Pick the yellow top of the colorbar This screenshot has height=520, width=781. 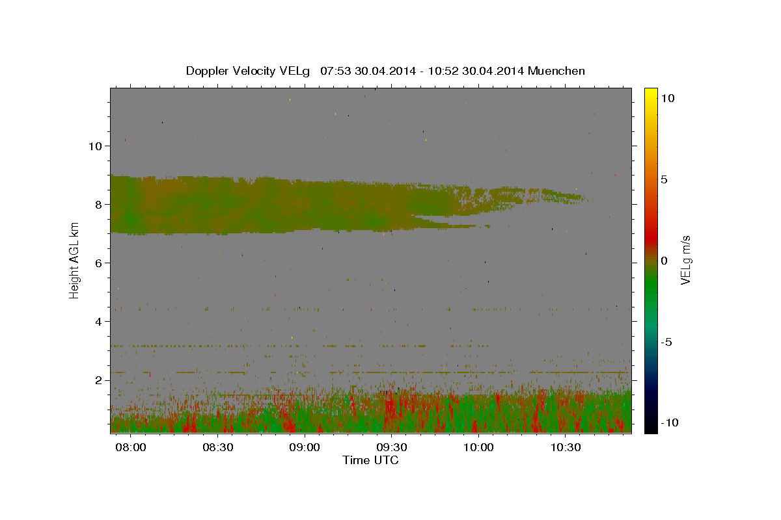[651, 92]
